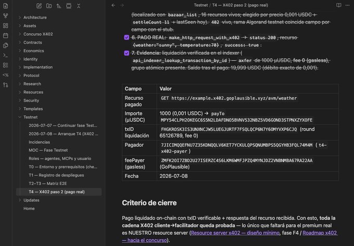Open command palette icon
Viewport: 354px width, 246px height.
pos(6,56)
